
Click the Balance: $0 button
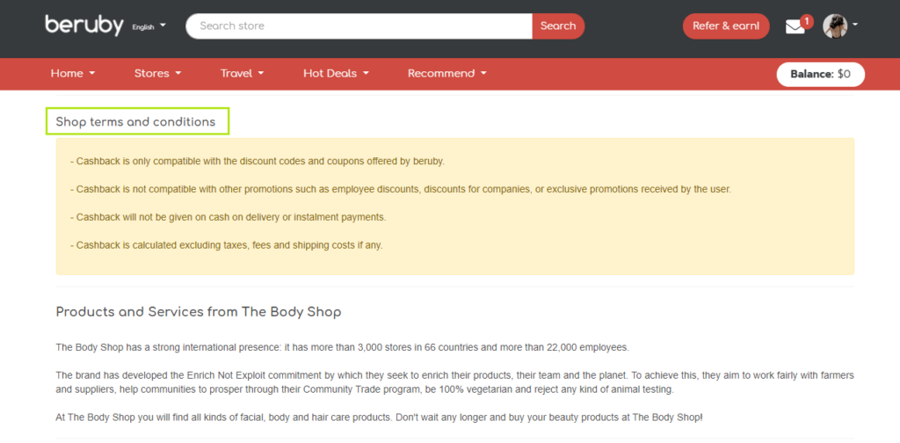pyautogui.click(x=820, y=74)
